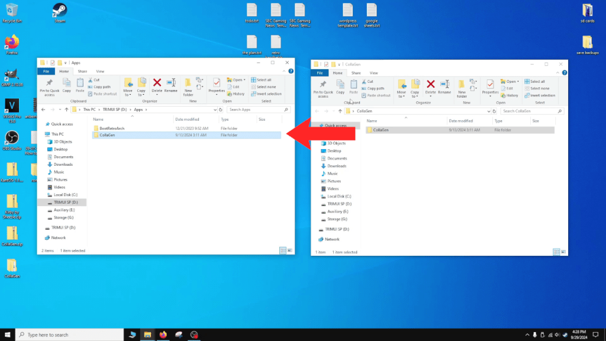Image resolution: width=606 pixels, height=341 pixels.
Task: Click the Paste icon
Action: 80,86
